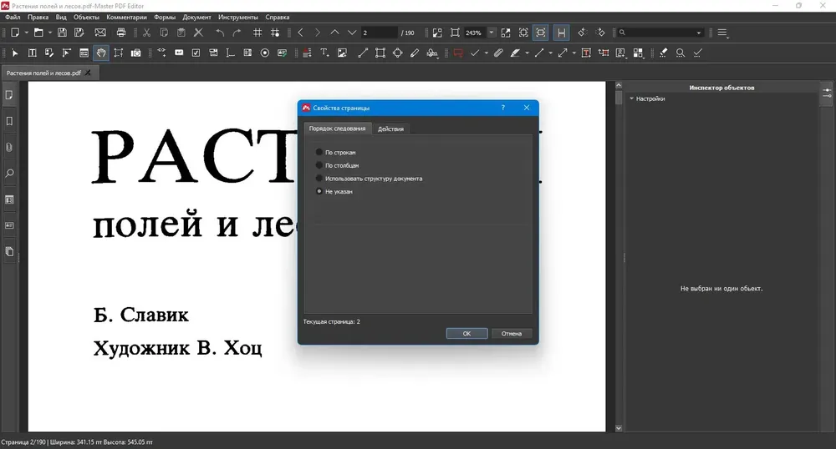Click the Send by email envelope icon
Viewport: 836px width, 449px height.
pos(100,33)
